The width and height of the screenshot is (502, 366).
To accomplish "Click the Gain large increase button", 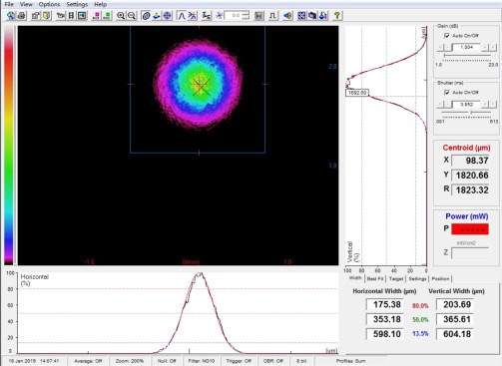I will (x=493, y=47).
